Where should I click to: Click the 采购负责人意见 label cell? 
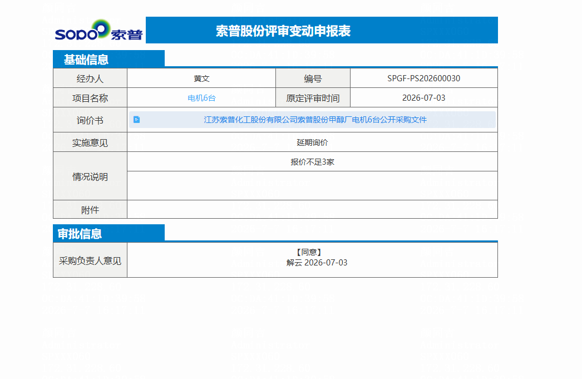(x=90, y=260)
